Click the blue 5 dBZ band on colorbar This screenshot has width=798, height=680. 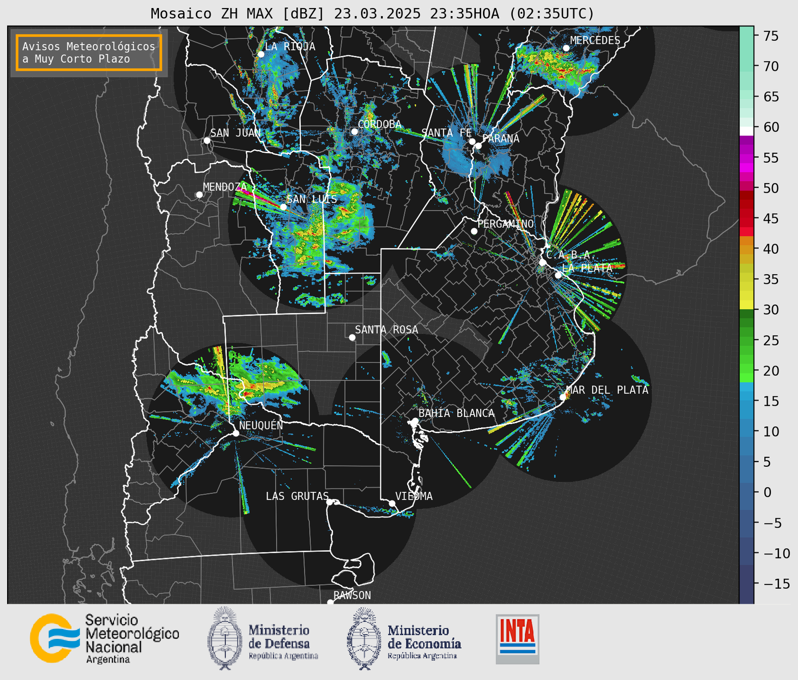point(746,462)
